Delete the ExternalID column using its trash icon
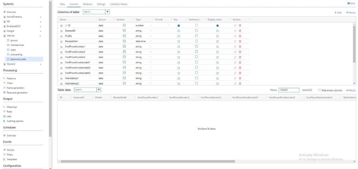The image size is (358, 169). tap(240, 31)
